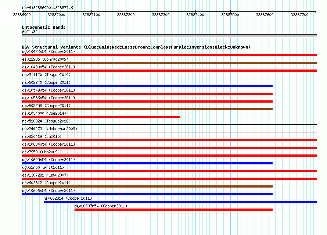
Task: Click the blue nsv602814 gain bar
Action: click(x=180, y=202)
